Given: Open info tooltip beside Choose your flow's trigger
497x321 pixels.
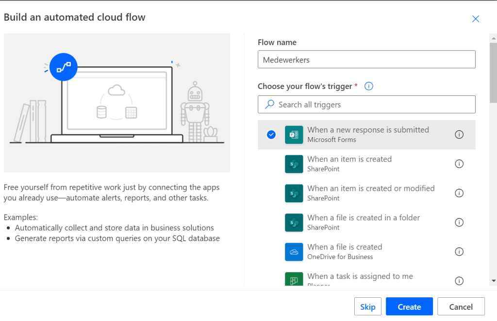Looking at the screenshot, I should (x=368, y=86).
